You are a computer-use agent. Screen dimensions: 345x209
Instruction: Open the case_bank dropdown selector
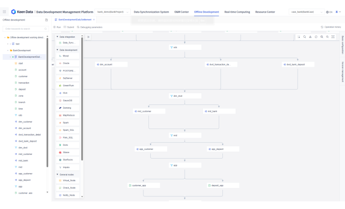tap(305, 12)
